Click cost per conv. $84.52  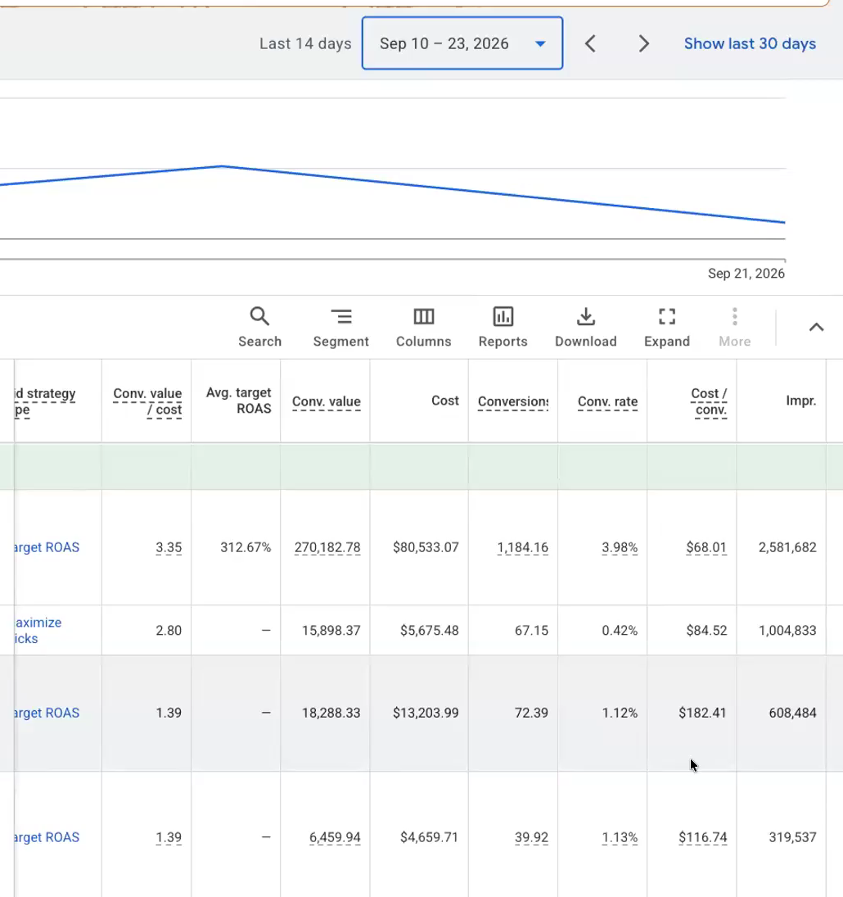tap(706, 631)
